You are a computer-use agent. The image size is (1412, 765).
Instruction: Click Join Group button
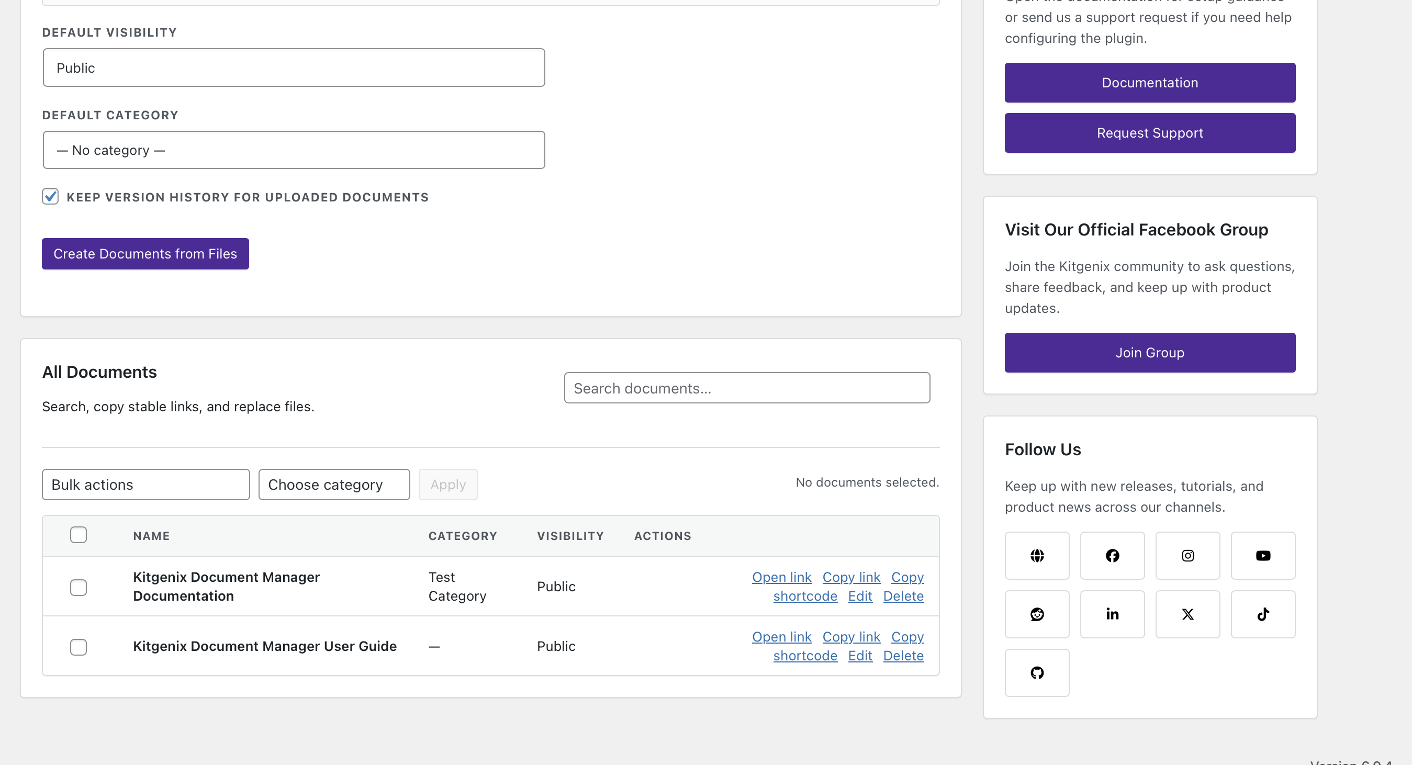[1150, 353]
